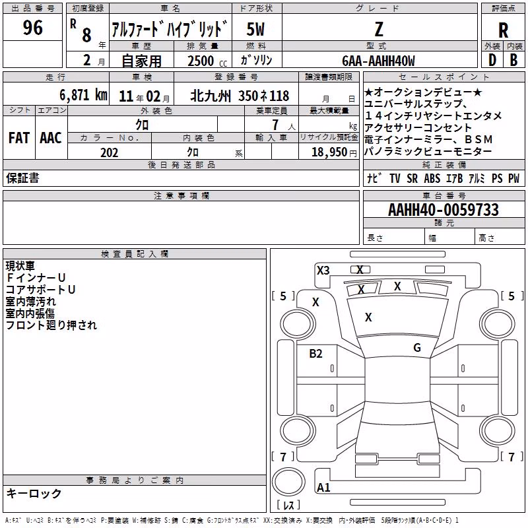
Task: Click the 14インチリヤシートエンタメ line
Action: pos(434,116)
